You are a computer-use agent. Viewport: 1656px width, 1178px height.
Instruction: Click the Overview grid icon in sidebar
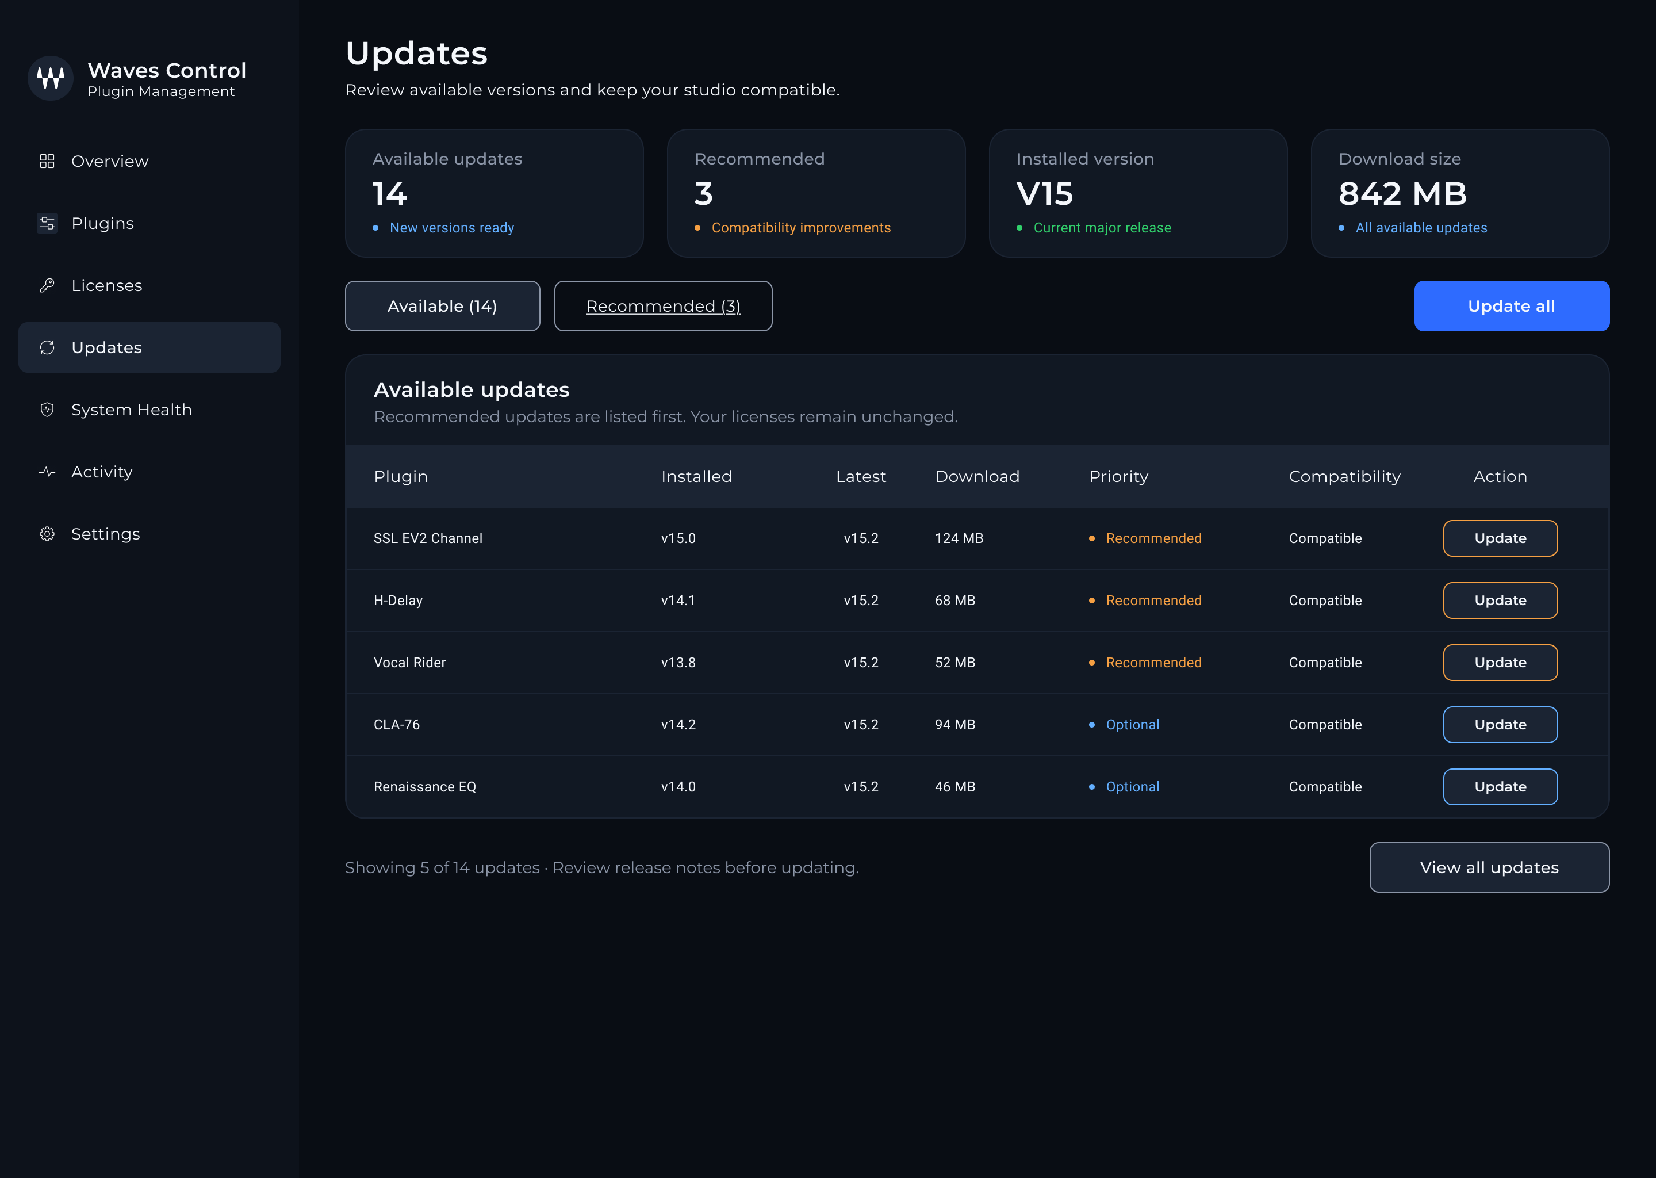[47, 161]
